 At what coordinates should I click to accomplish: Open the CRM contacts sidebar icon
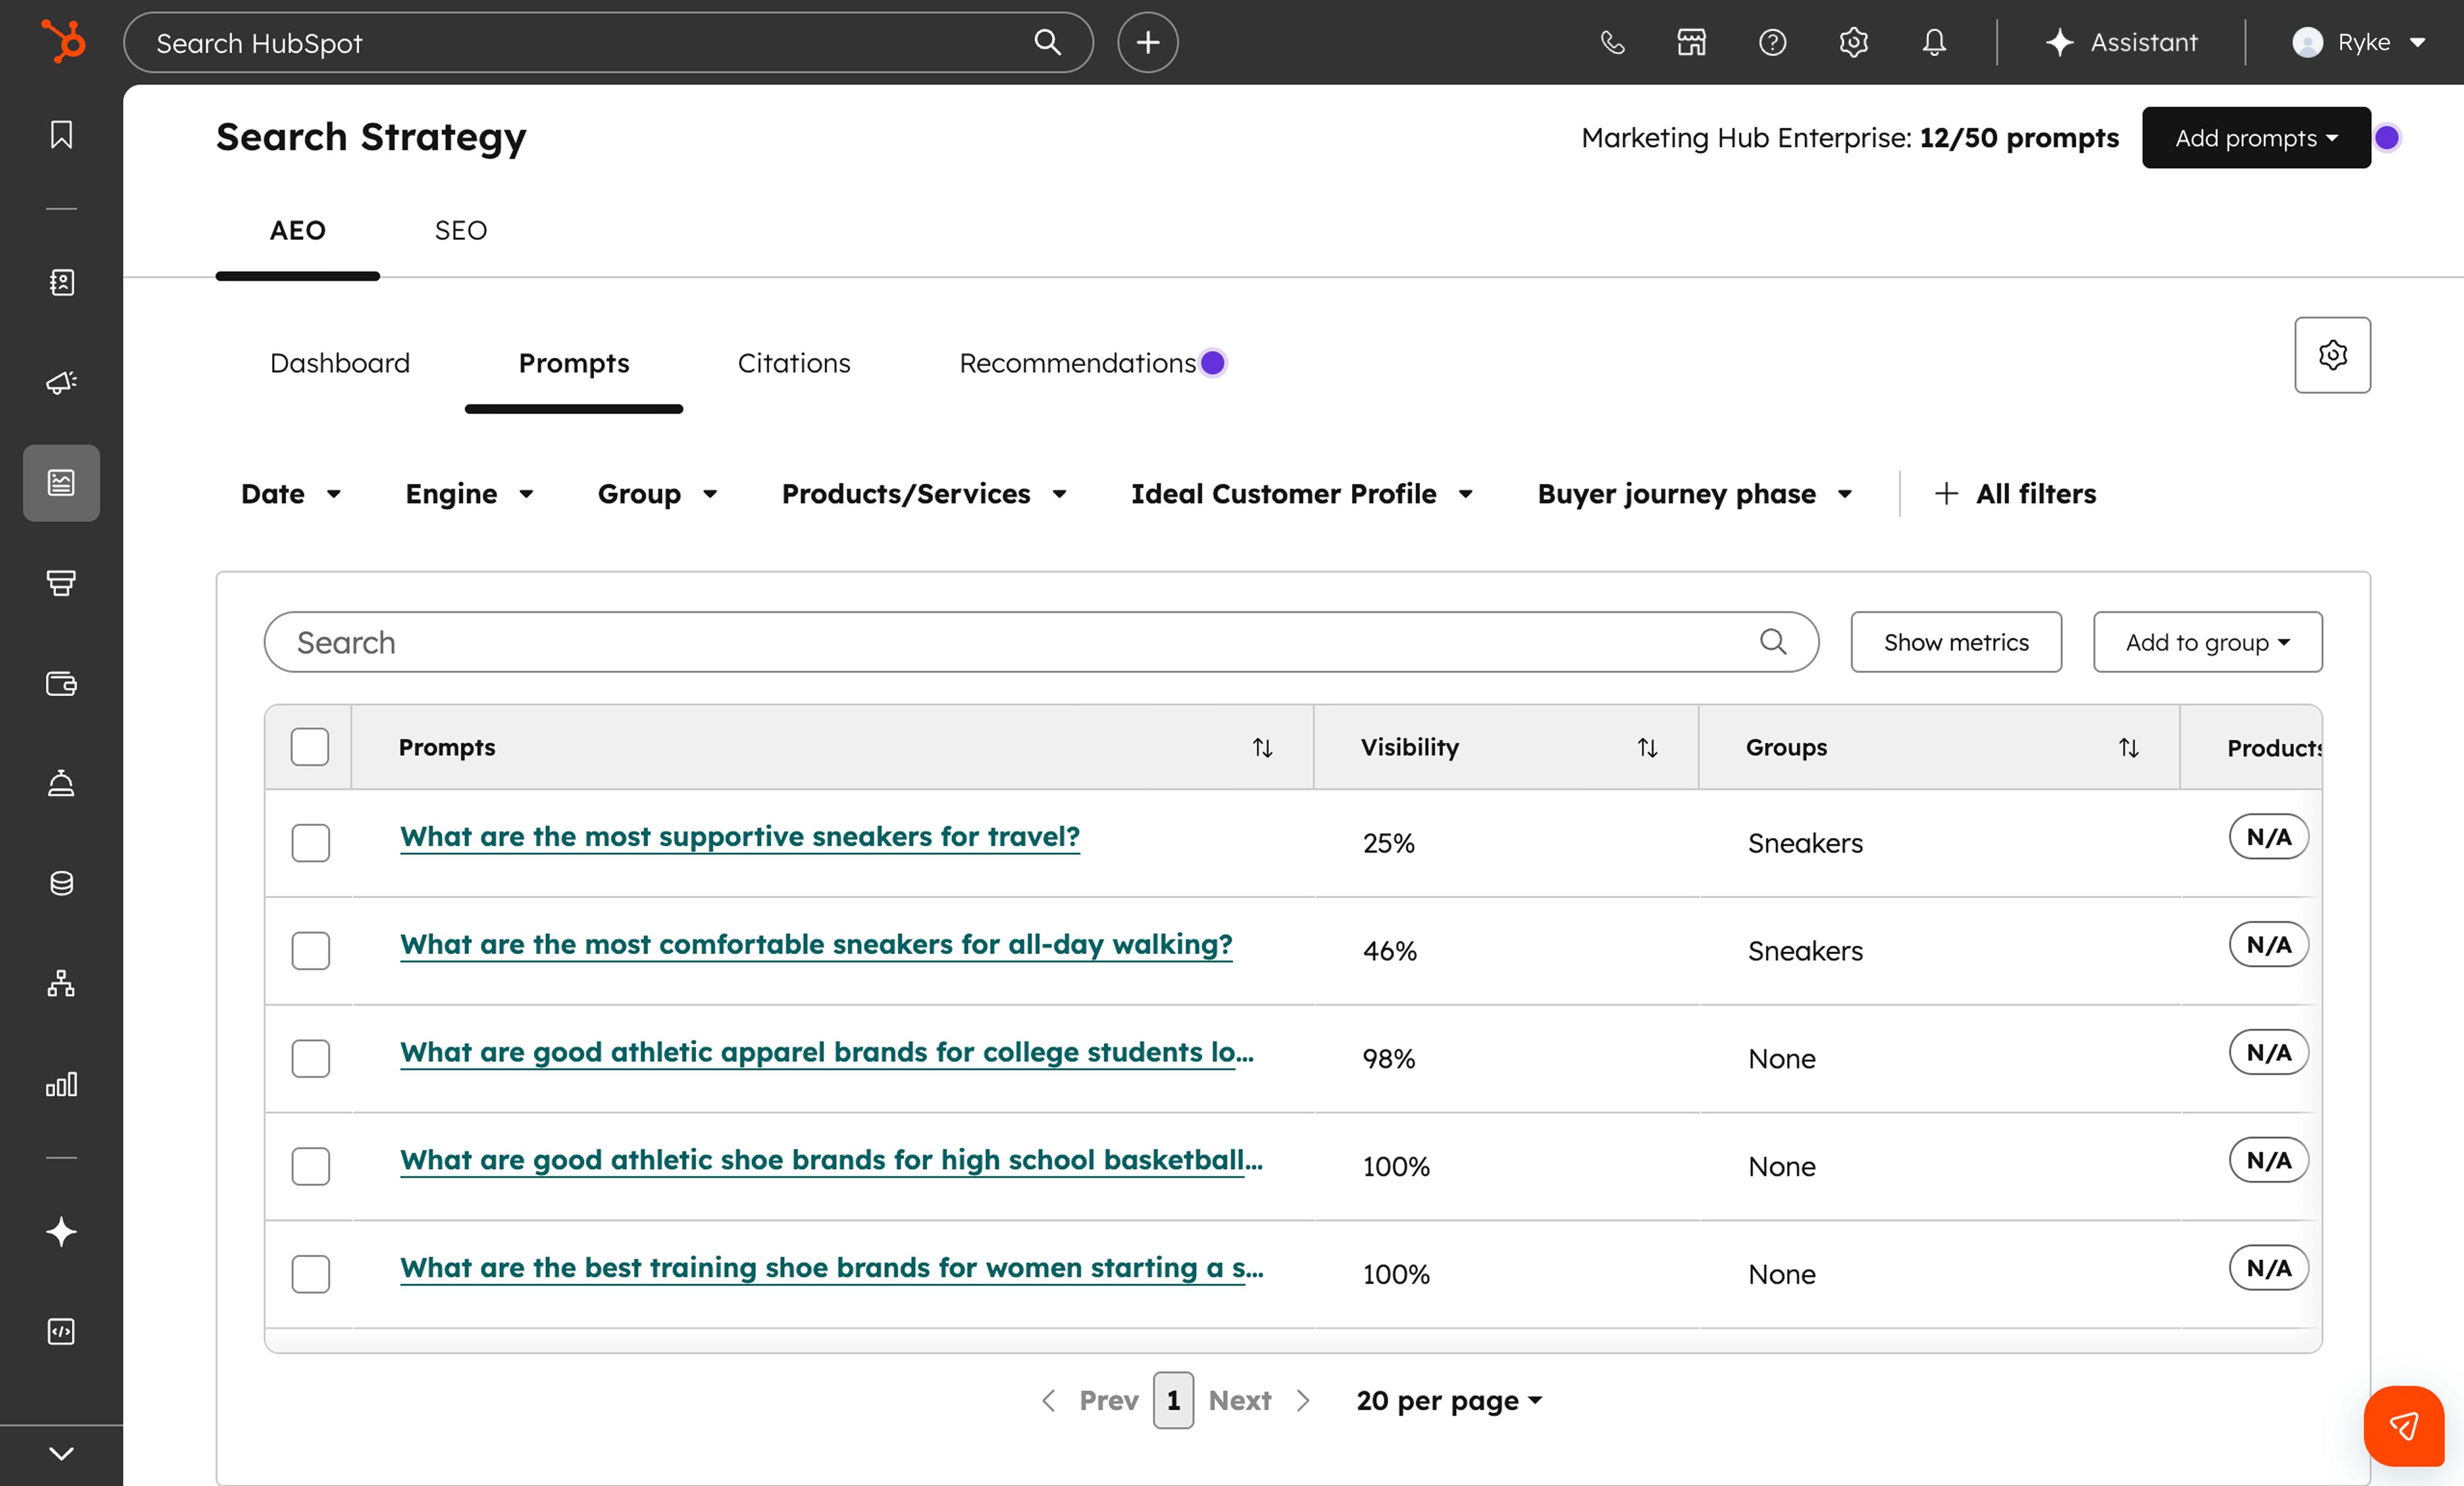(60, 283)
